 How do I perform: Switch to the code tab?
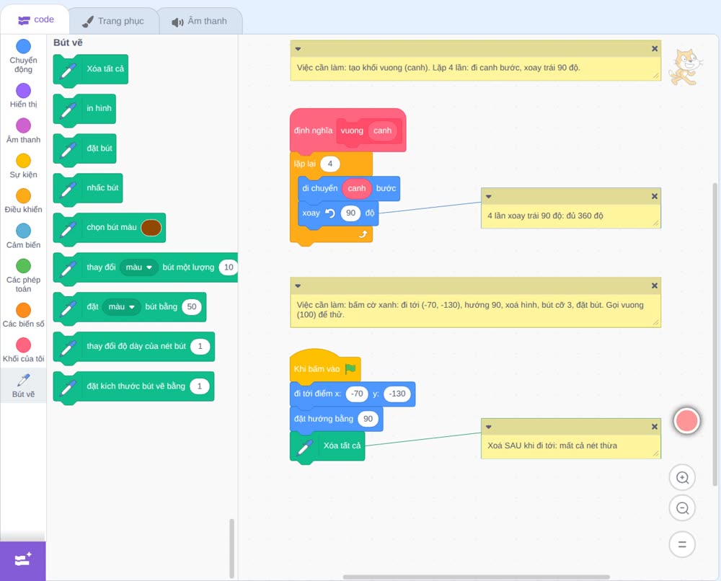pos(35,19)
